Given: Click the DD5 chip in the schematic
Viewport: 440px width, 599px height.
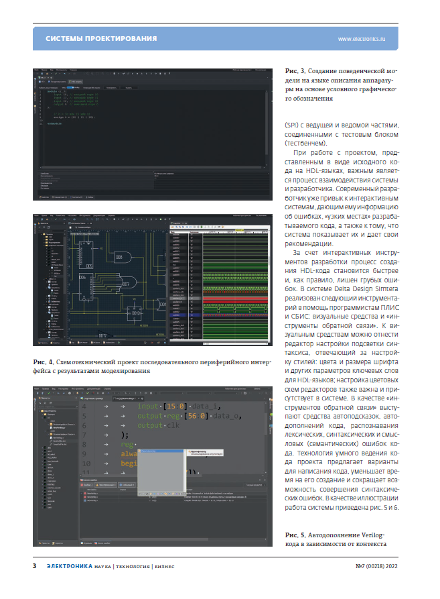Looking at the screenshot, I should (x=86, y=255).
